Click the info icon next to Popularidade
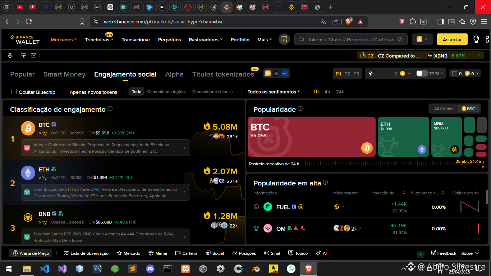The width and height of the screenshot is (491, 276). pos(300,109)
